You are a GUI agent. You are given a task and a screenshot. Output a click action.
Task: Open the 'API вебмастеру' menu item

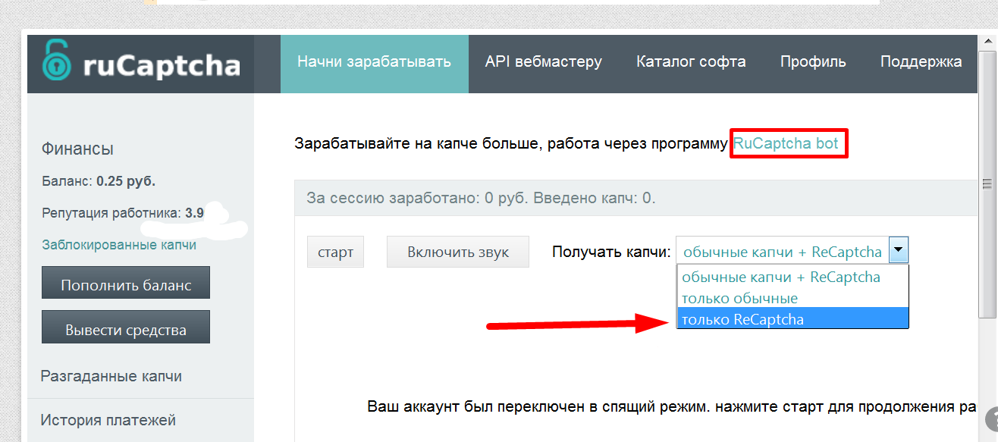coord(544,62)
